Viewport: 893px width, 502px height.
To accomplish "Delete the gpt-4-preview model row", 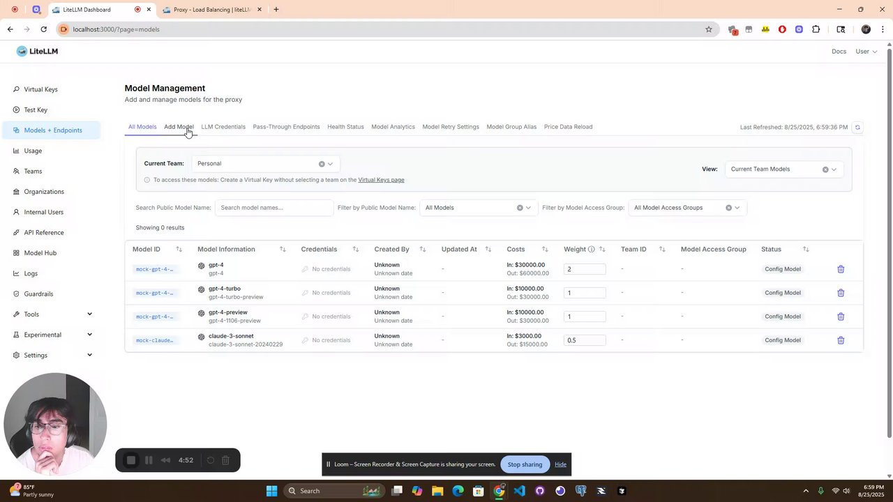I will coord(841,317).
